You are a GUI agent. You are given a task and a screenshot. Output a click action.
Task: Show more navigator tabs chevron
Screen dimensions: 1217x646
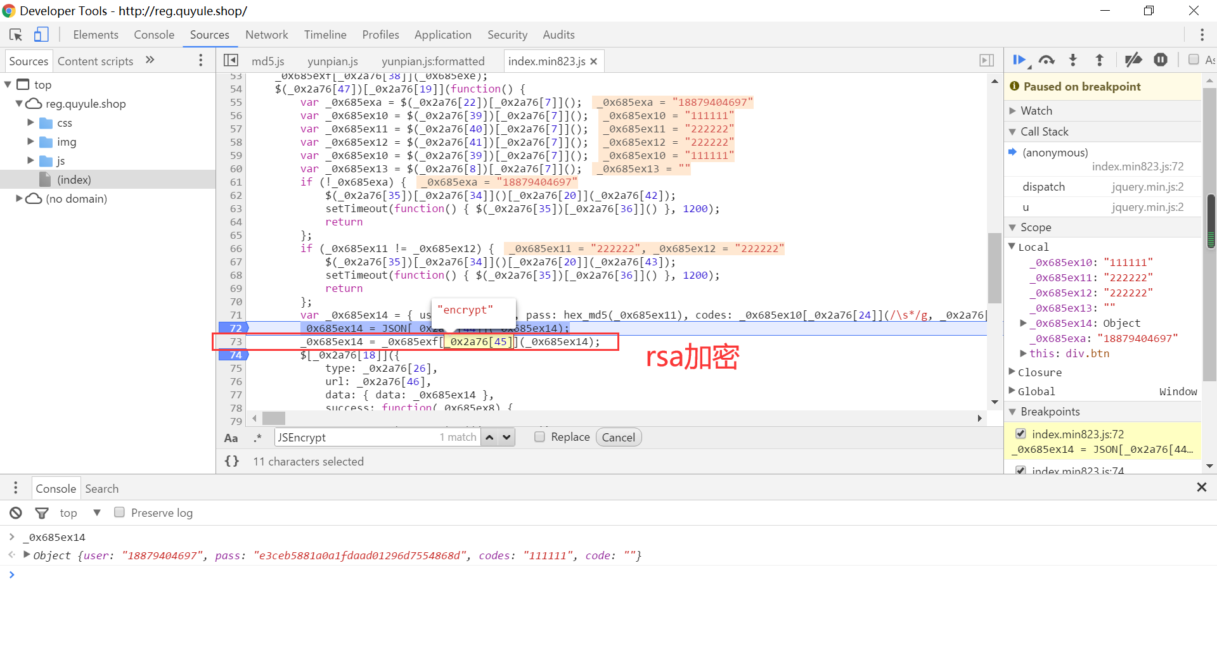[150, 60]
